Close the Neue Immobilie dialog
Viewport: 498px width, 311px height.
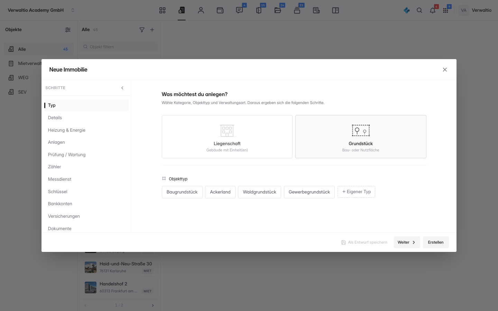coord(445,69)
